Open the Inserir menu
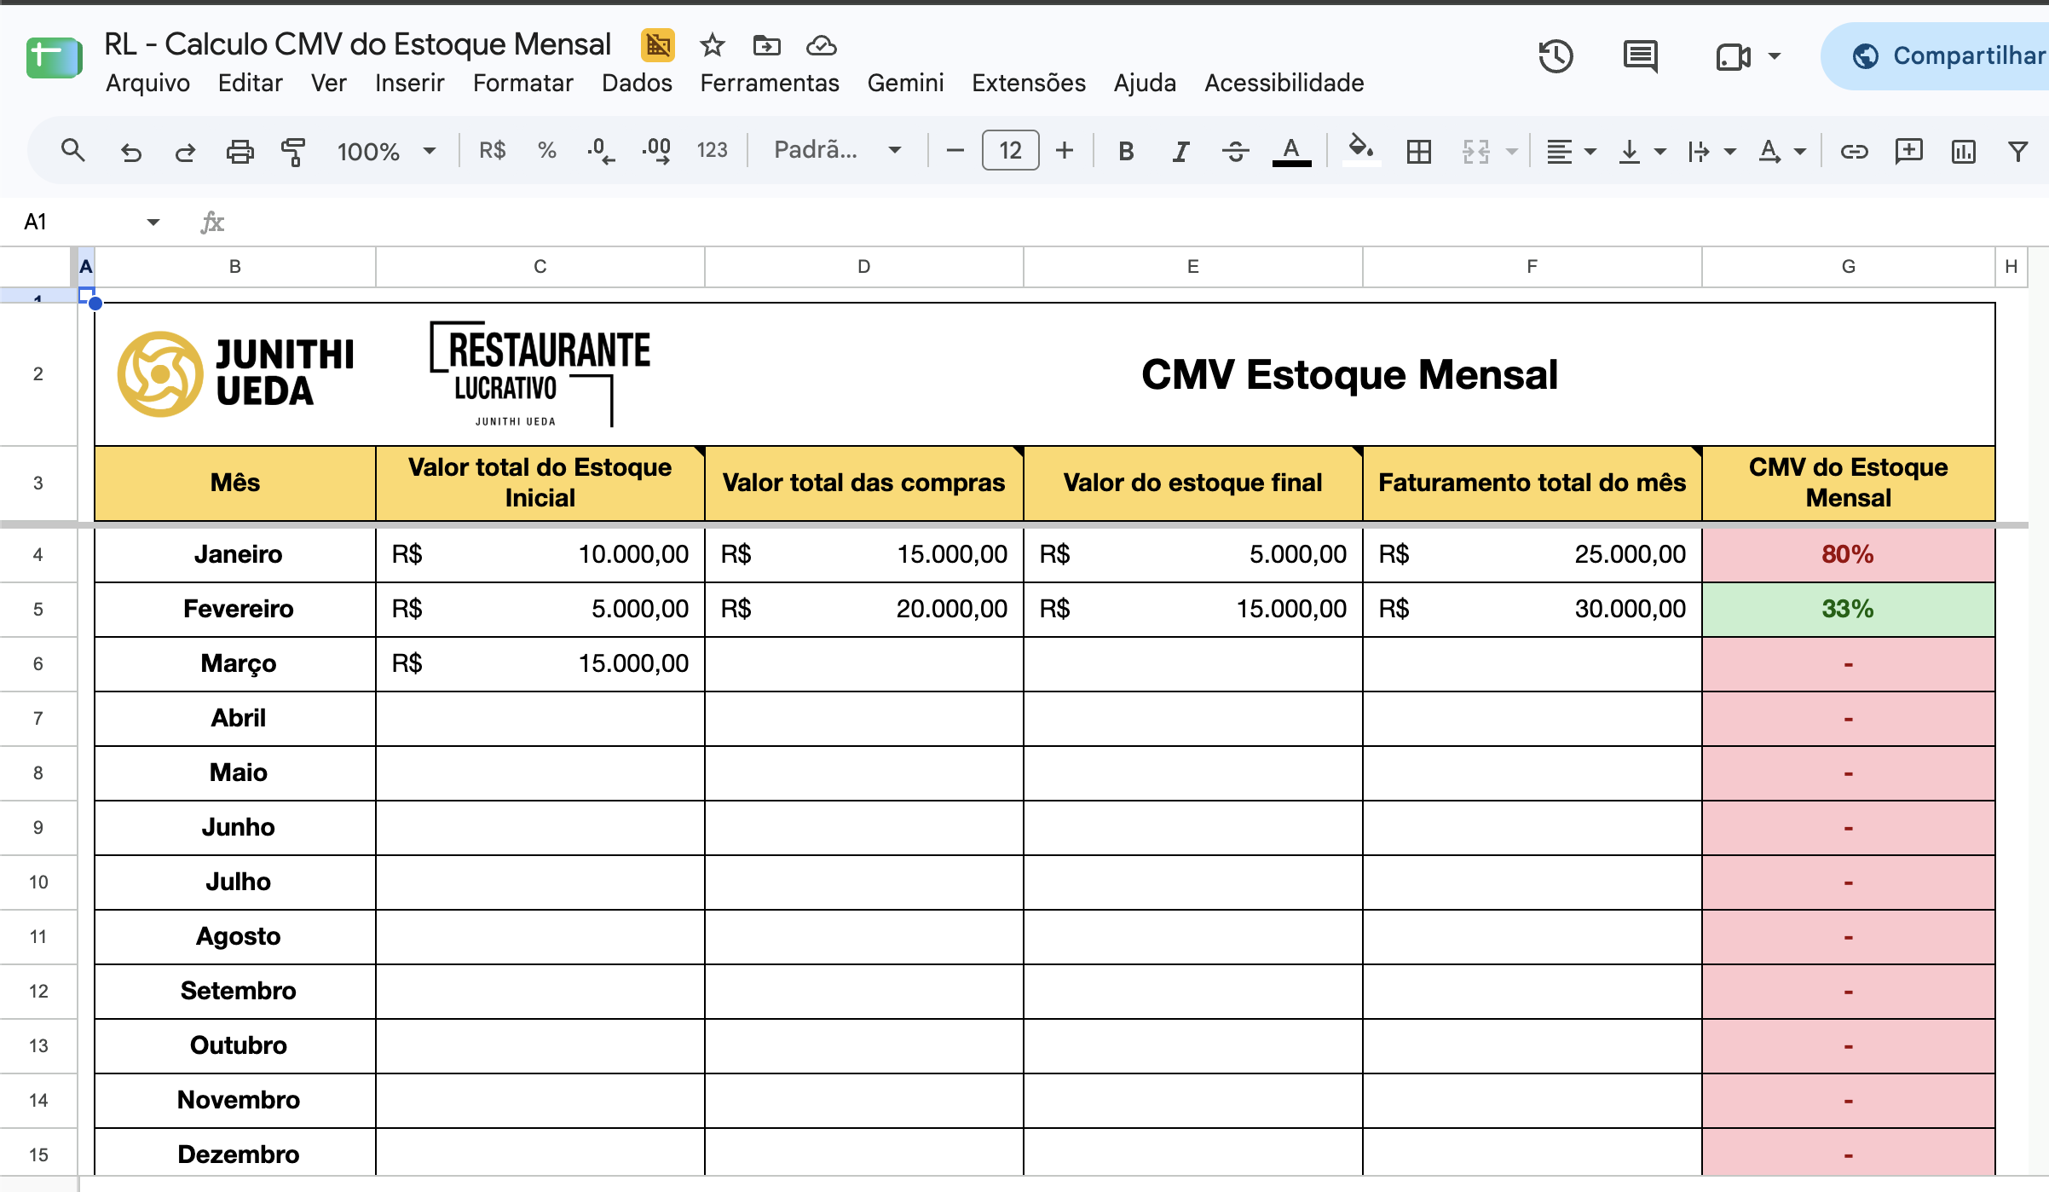 point(410,83)
